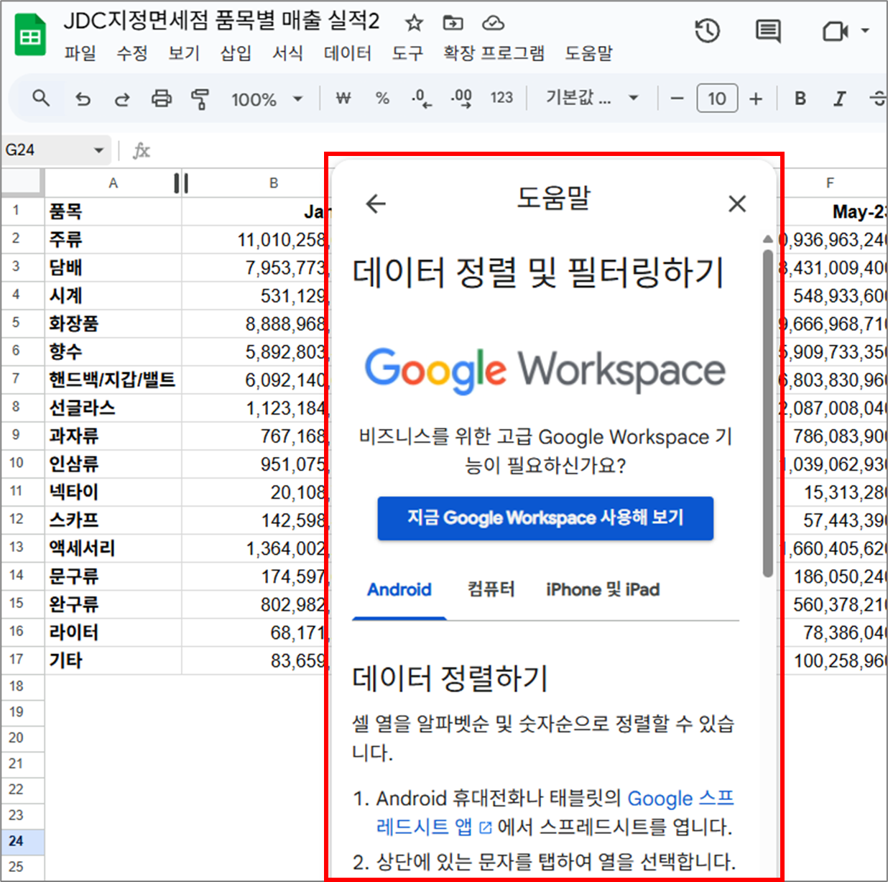Viewport: 888px width, 882px height.
Task: Increase font size with plus button
Action: 756,98
